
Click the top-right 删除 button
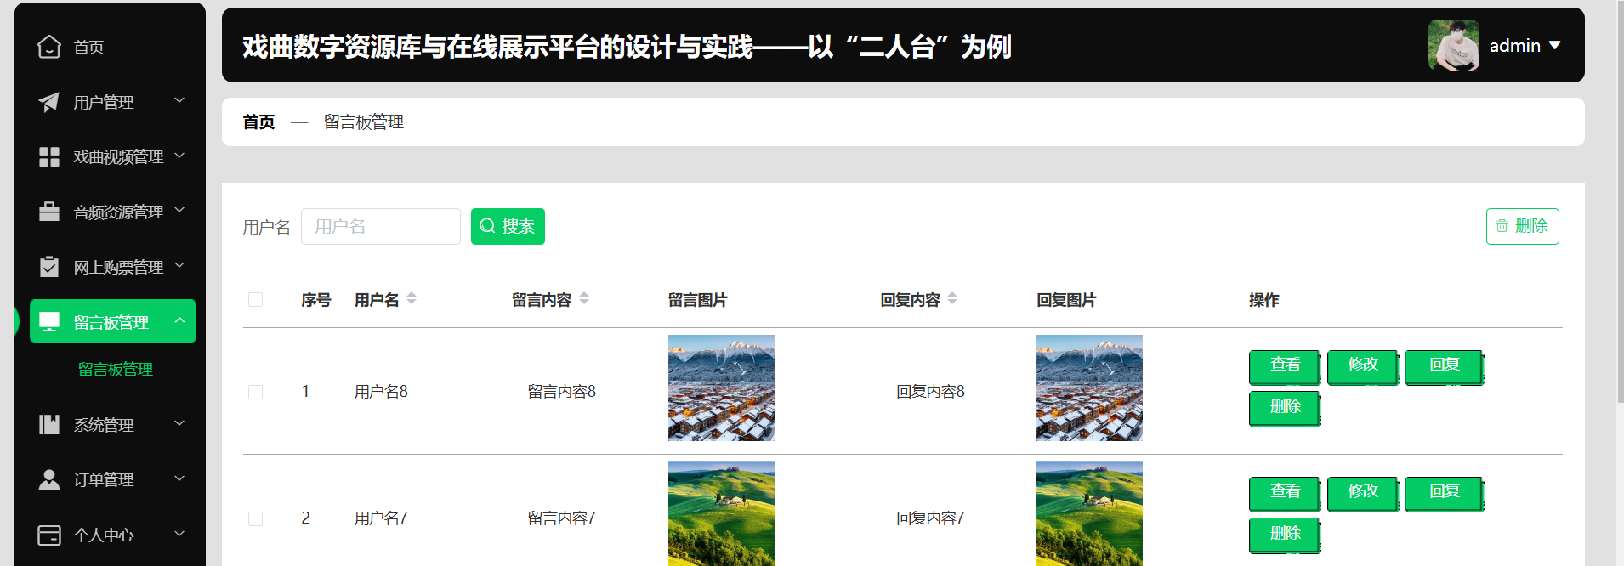[1522, 226]
